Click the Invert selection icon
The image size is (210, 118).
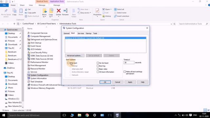115,16
